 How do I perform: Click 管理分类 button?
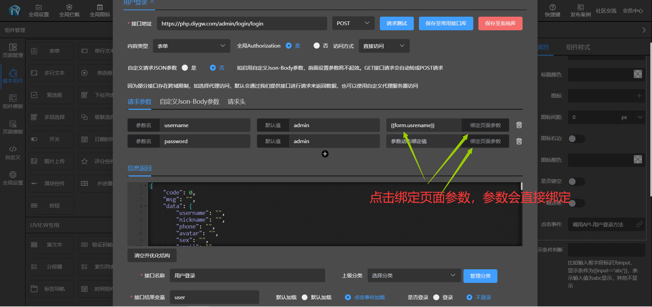click(x=480, y=276)
